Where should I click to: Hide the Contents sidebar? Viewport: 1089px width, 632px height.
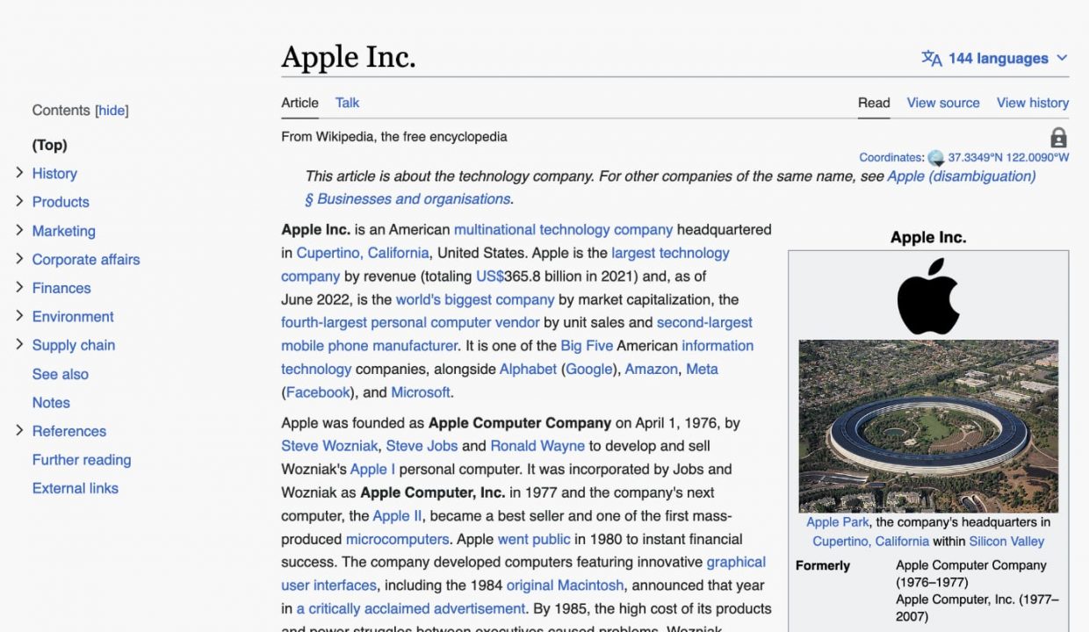tap(112, 111)
